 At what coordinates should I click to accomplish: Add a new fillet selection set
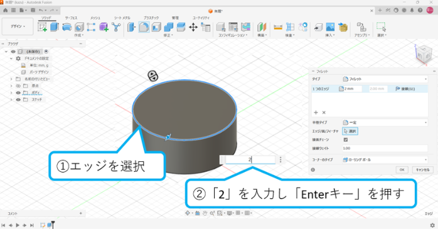coord(316,112)
